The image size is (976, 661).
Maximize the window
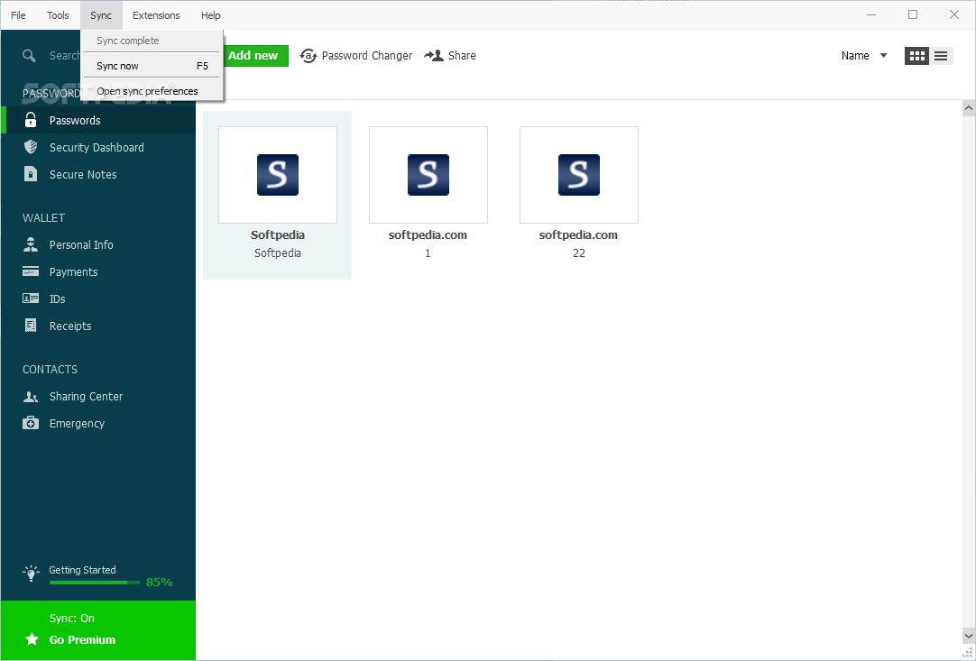pyautogui.click(x=913, y=15)
